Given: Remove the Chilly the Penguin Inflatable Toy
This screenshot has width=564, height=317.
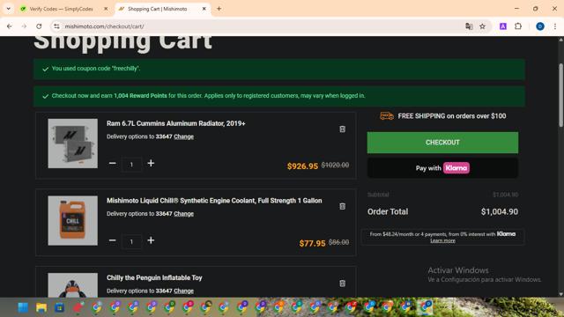Looking at the screenshot, I should coord(342,284).
